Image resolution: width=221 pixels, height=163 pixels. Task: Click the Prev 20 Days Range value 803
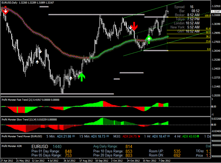[x=129, y=155]
